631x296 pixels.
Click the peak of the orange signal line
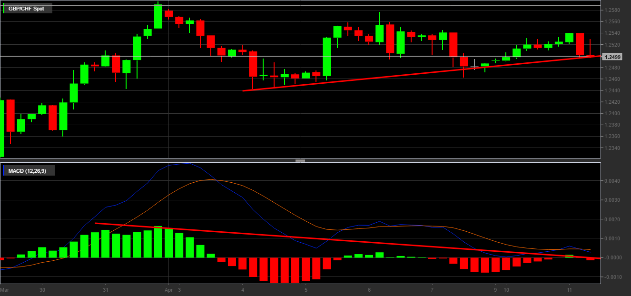point(211,180)
